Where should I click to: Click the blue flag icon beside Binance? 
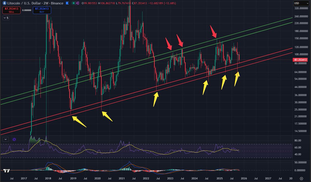68,3
